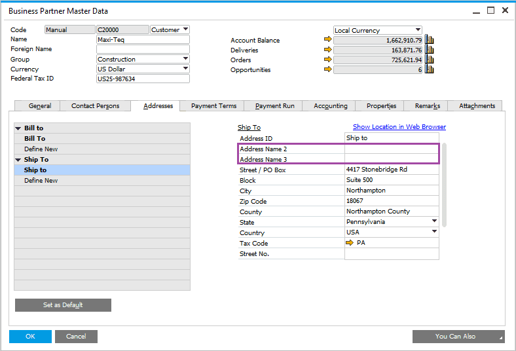The image size is (516, 351).
Task: Click the address fields vertical scrollbar
Action: coord(445,185)
